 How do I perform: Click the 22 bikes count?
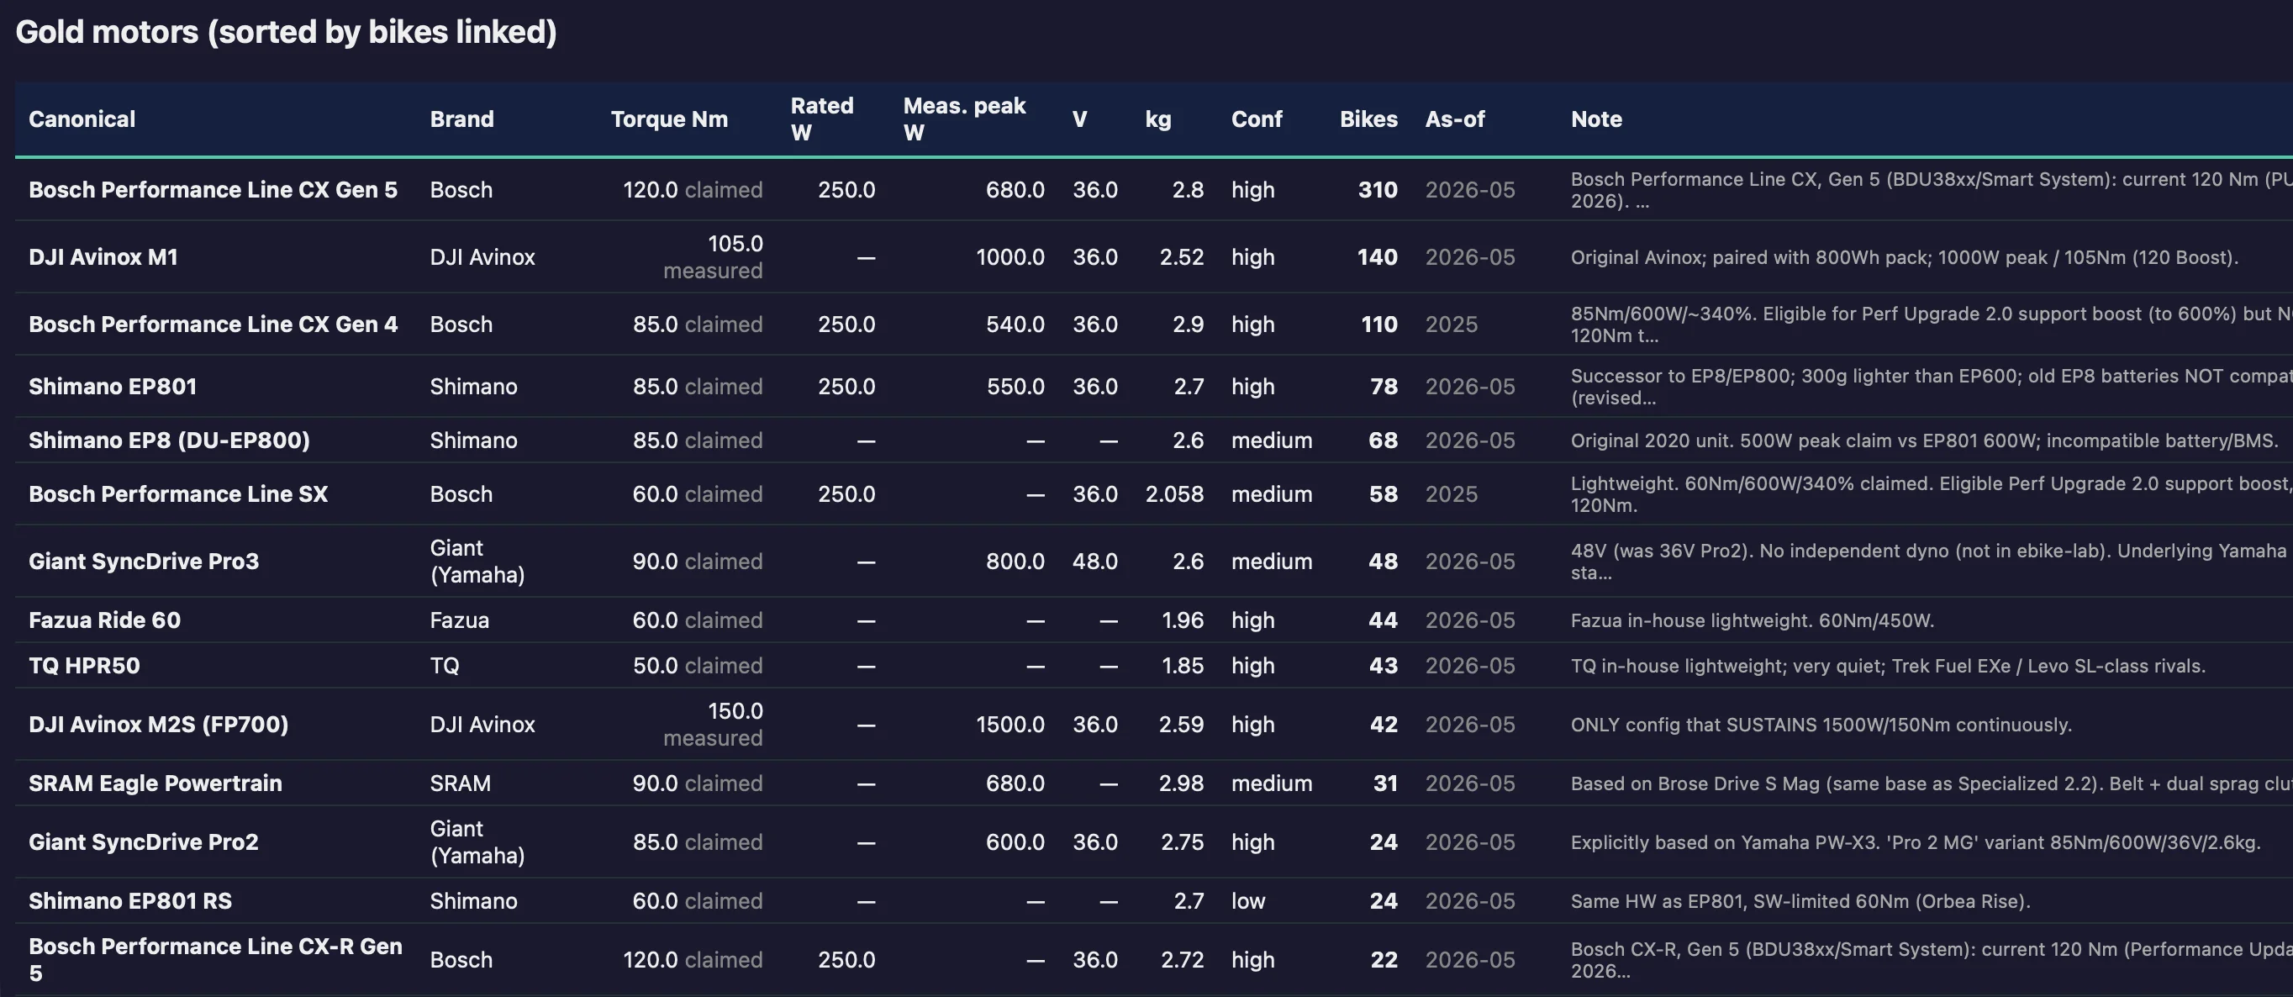tap(1384, 960)
